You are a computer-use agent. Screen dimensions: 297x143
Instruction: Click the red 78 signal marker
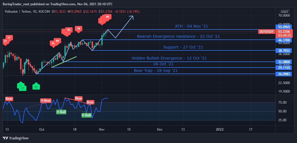79,29
